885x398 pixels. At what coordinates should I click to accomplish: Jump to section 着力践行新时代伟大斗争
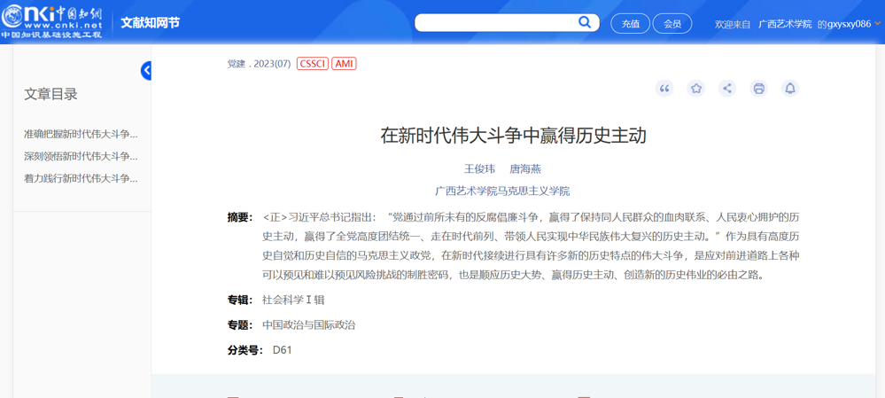(81, 178)
